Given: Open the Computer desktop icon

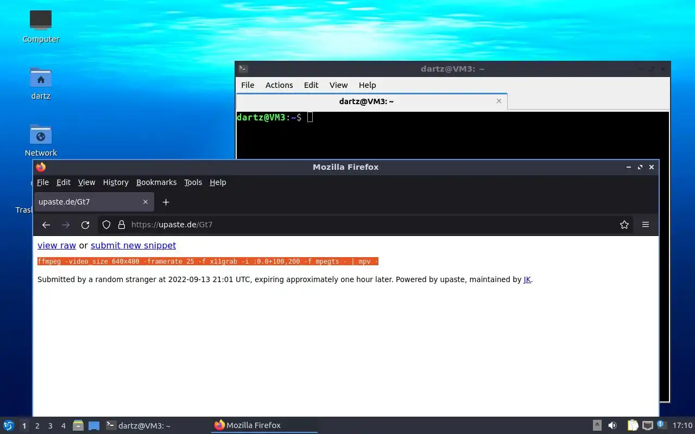Looking at the screenshot, I should pos(41,26).
